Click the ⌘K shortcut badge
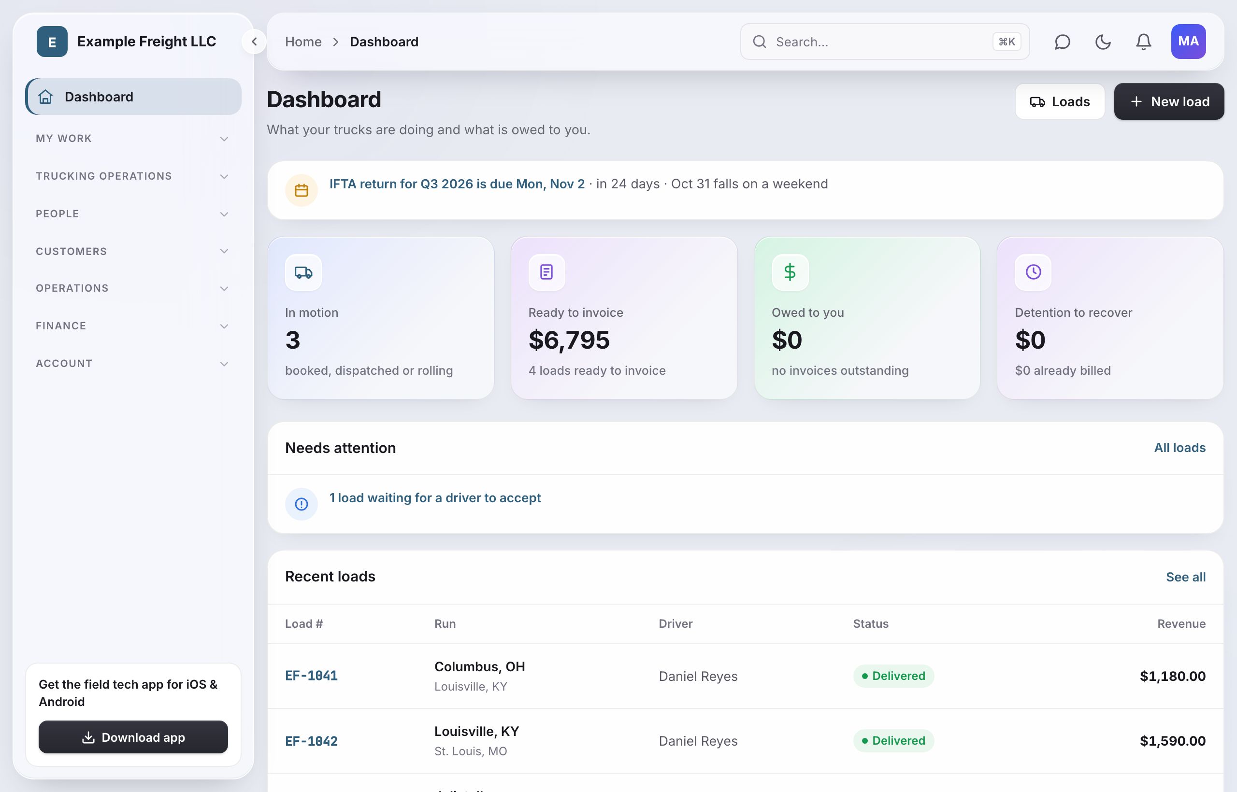 point(1007,42)
